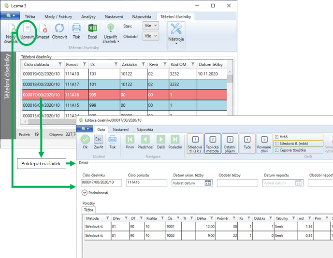Jump to last record with Poslední
The height and width of the screenshot is (258, 333).
[175, 140]
